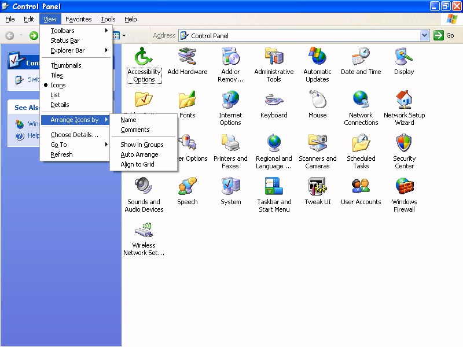Image resolution: width=463 pixels, height=347 pixels.
Task: Close the open View menu
Action: 50,19
